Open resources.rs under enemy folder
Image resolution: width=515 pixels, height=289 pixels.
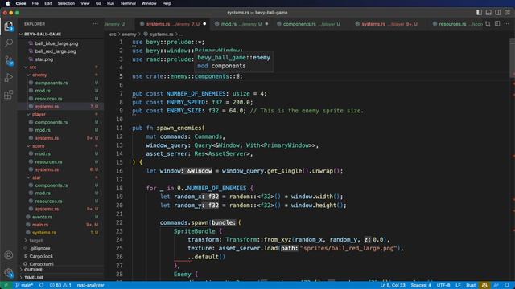48,99
